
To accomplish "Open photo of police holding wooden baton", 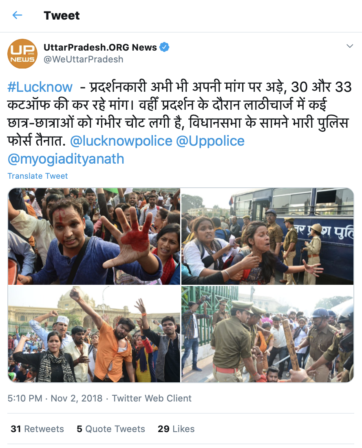I will 267,334.
